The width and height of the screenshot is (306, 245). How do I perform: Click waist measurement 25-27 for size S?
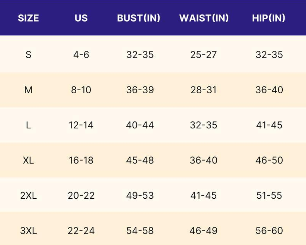pyautogui.click(x=204, y=55)
